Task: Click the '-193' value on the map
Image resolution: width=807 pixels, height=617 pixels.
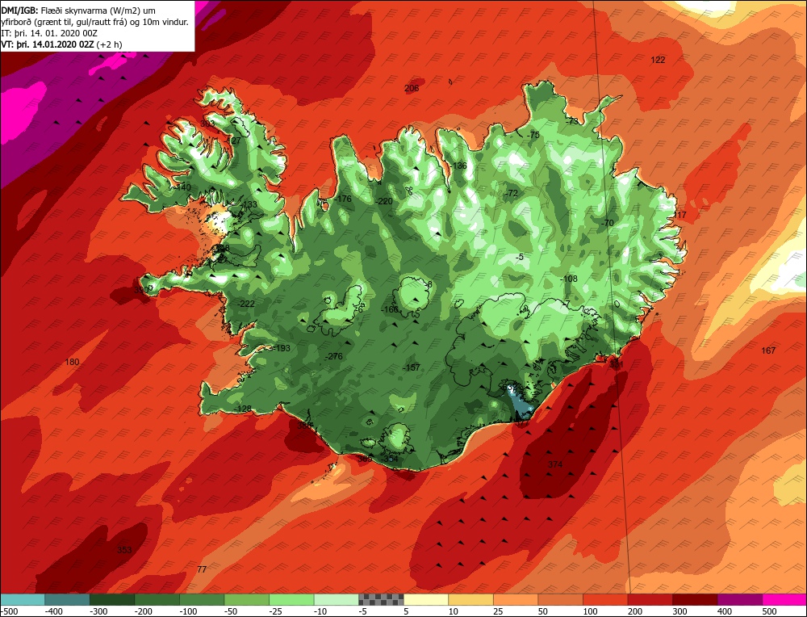Action: click(282, 348)
